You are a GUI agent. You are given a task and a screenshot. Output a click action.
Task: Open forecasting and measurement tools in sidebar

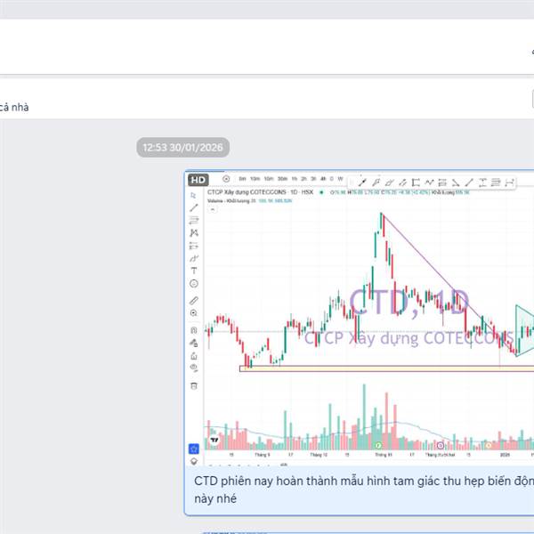194,246
